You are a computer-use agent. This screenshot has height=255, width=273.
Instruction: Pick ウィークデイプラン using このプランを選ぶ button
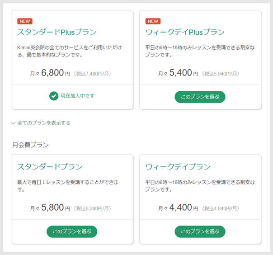click(x=200, y=231)
